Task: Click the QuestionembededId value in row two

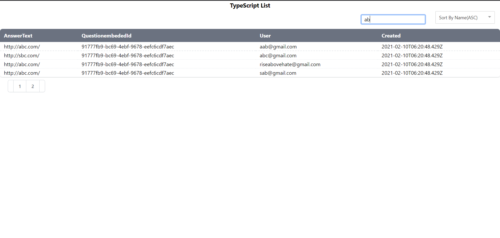Action: (x=128, y=55)
